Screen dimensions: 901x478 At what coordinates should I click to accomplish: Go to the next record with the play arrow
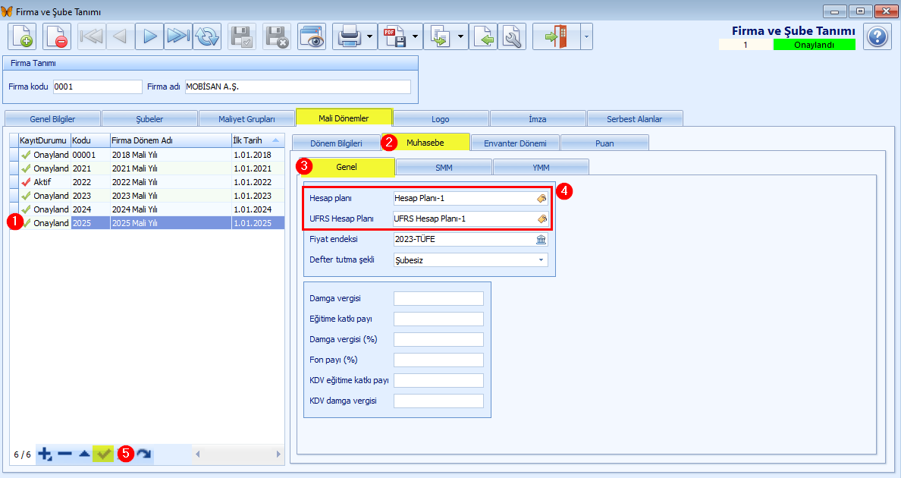tap(149, 36)
